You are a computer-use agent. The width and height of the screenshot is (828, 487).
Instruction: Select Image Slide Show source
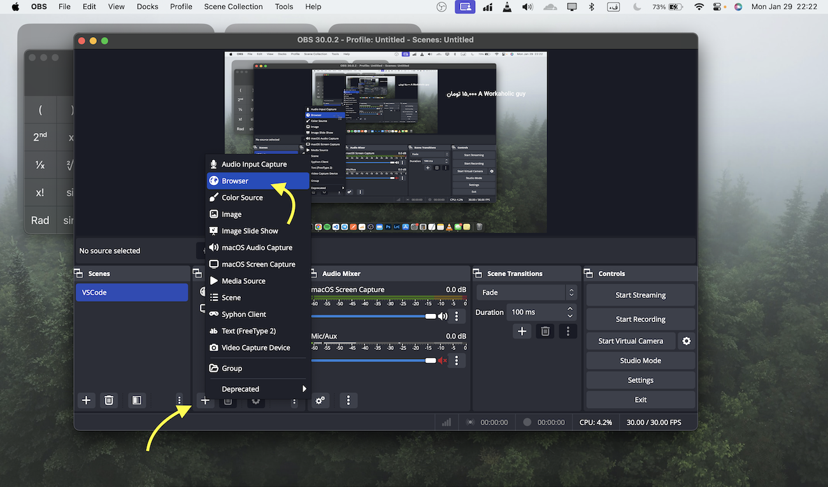pyautogui.click(x=258, y=230)
